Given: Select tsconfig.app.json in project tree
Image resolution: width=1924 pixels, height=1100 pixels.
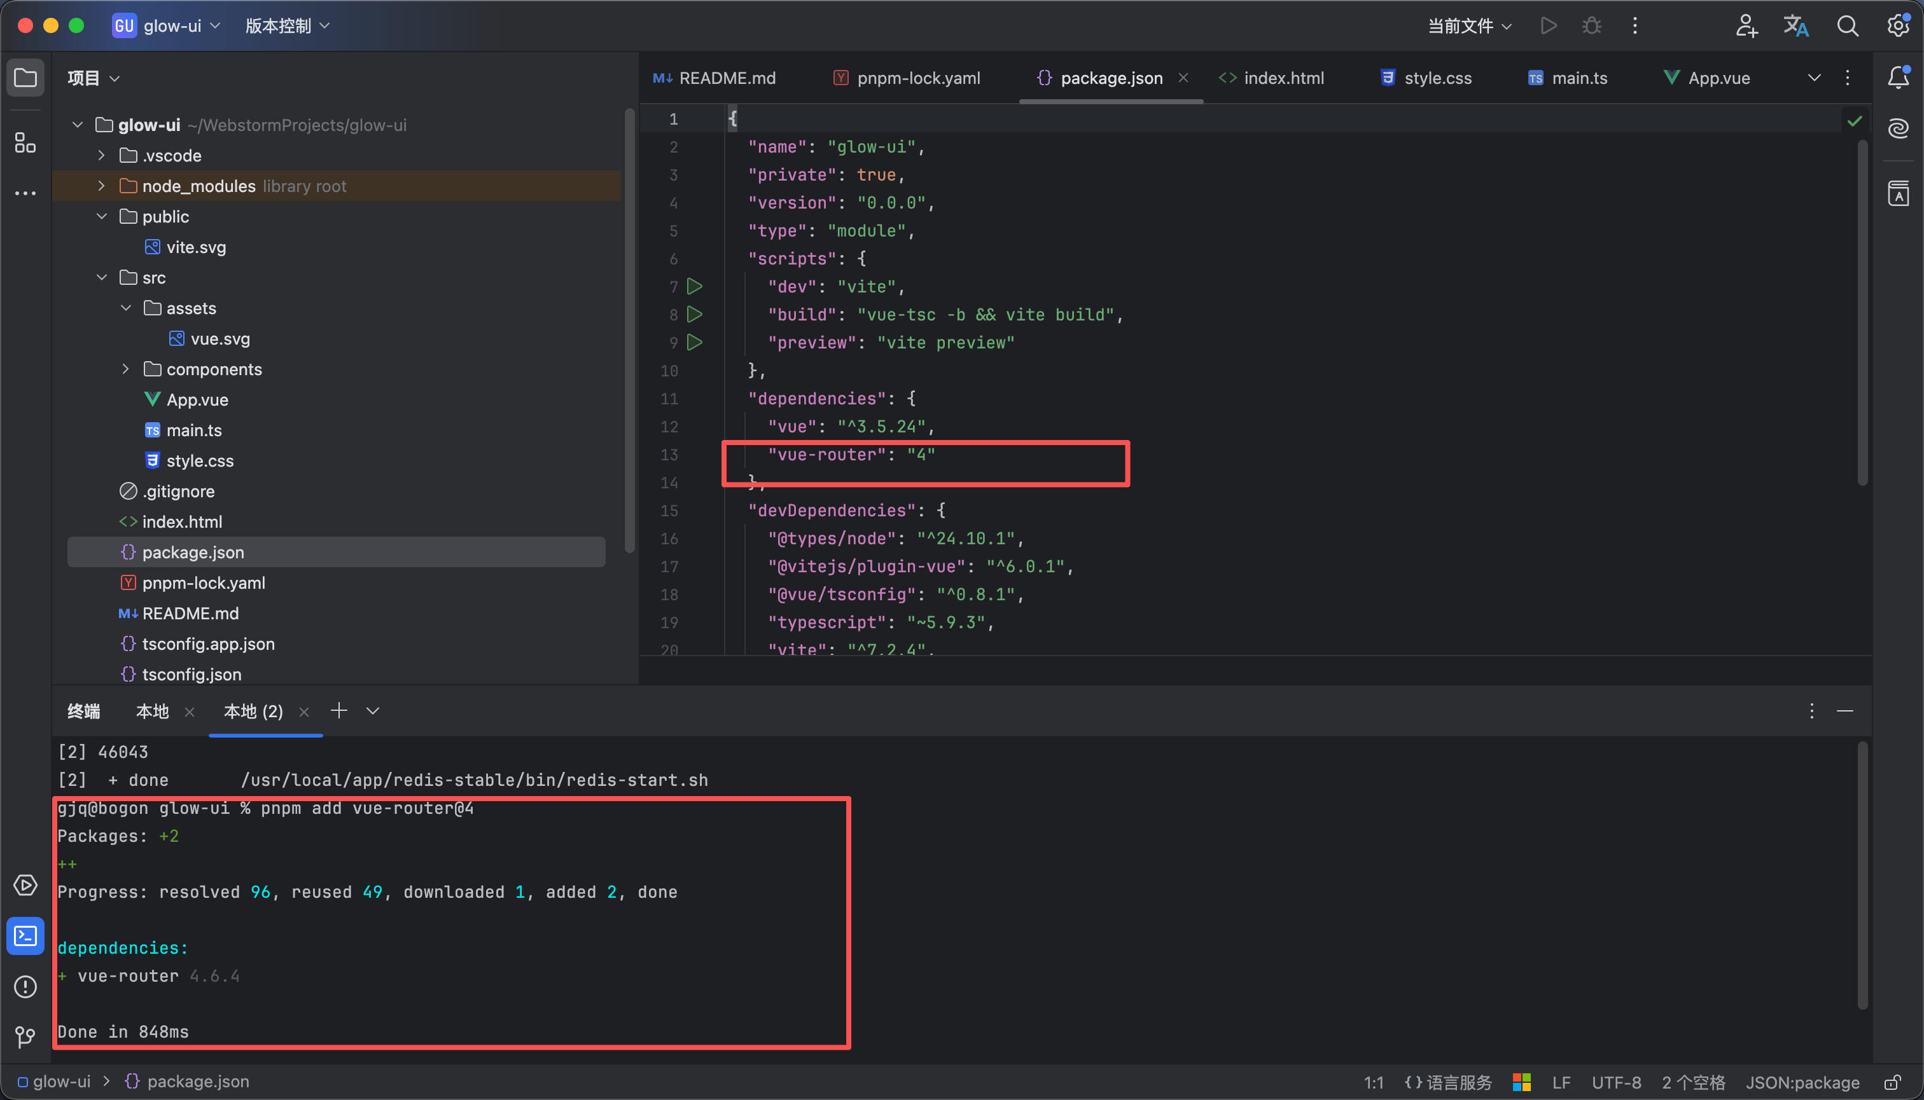Looking at the screenshot, I should [x=208, y=643].
